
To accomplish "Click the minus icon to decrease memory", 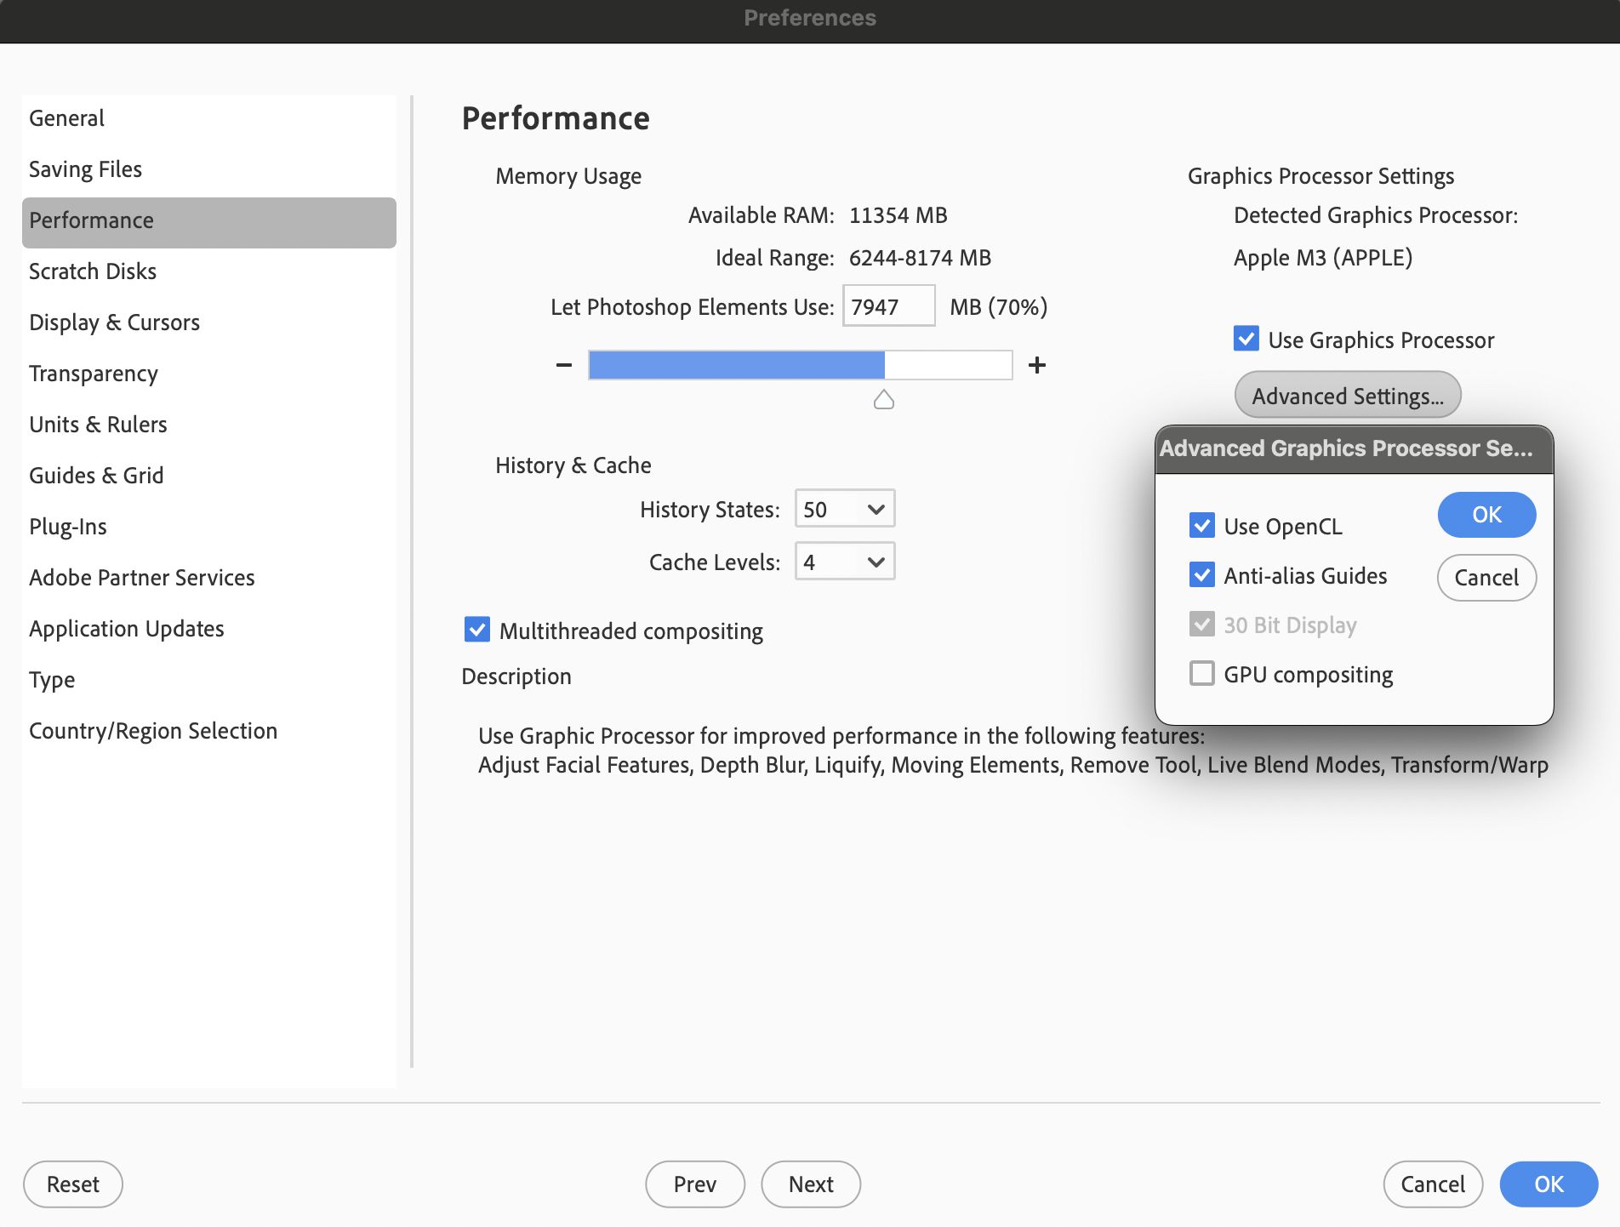I will coord(563,365).
